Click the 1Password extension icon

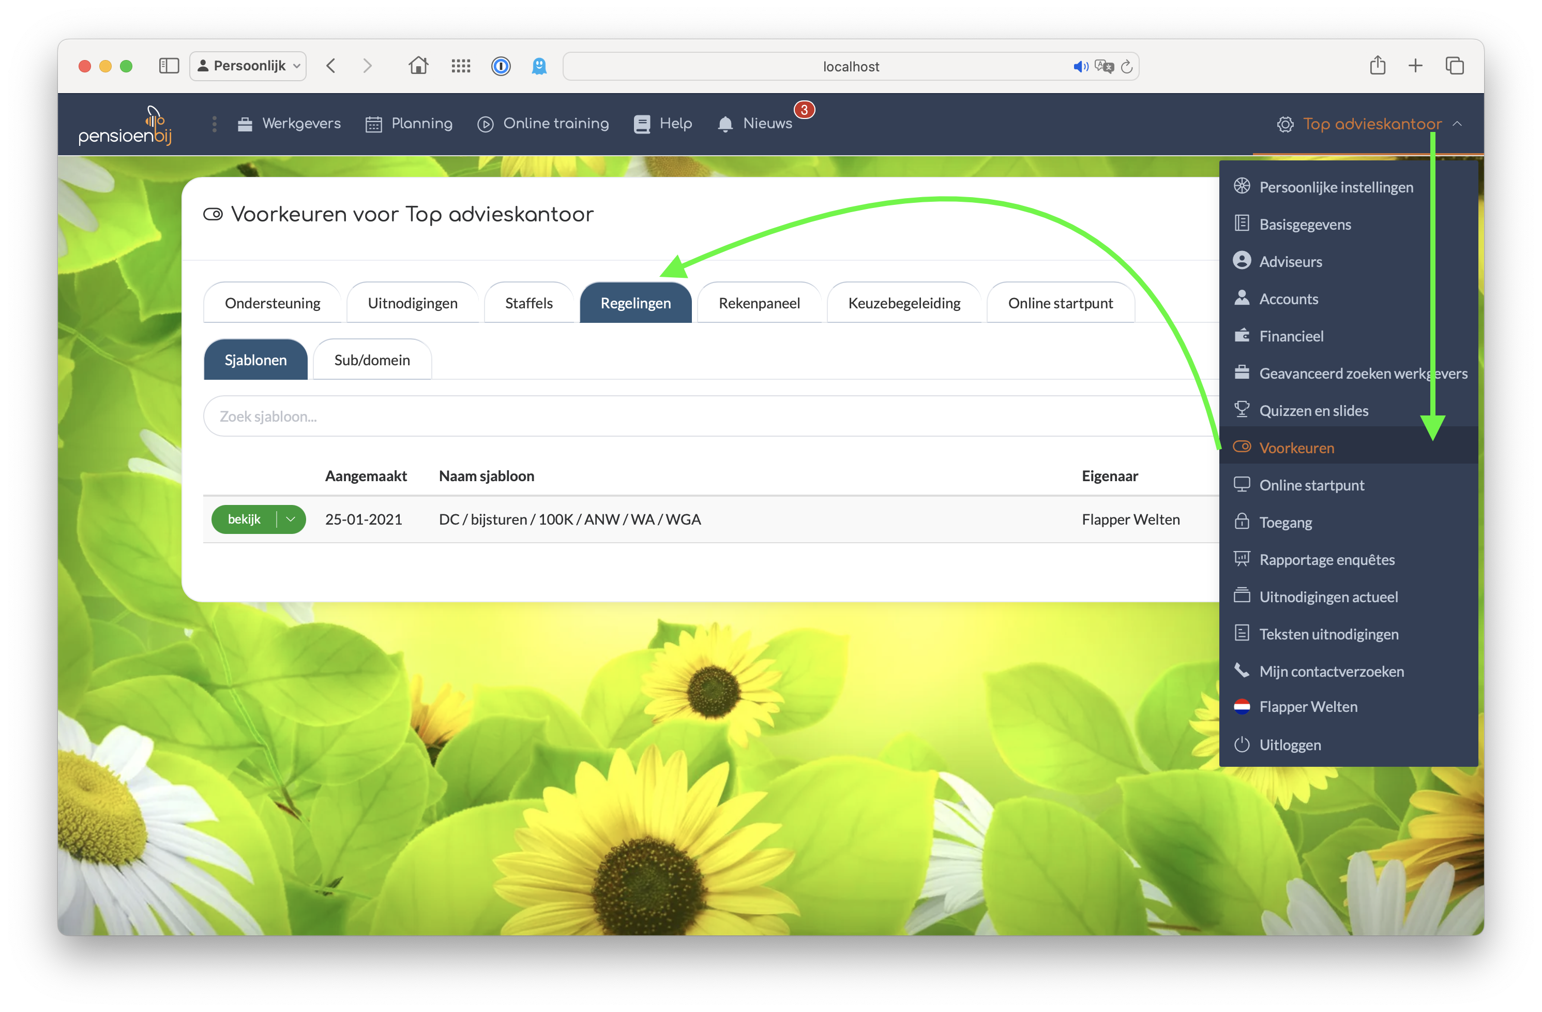click(x=501, y=66)
